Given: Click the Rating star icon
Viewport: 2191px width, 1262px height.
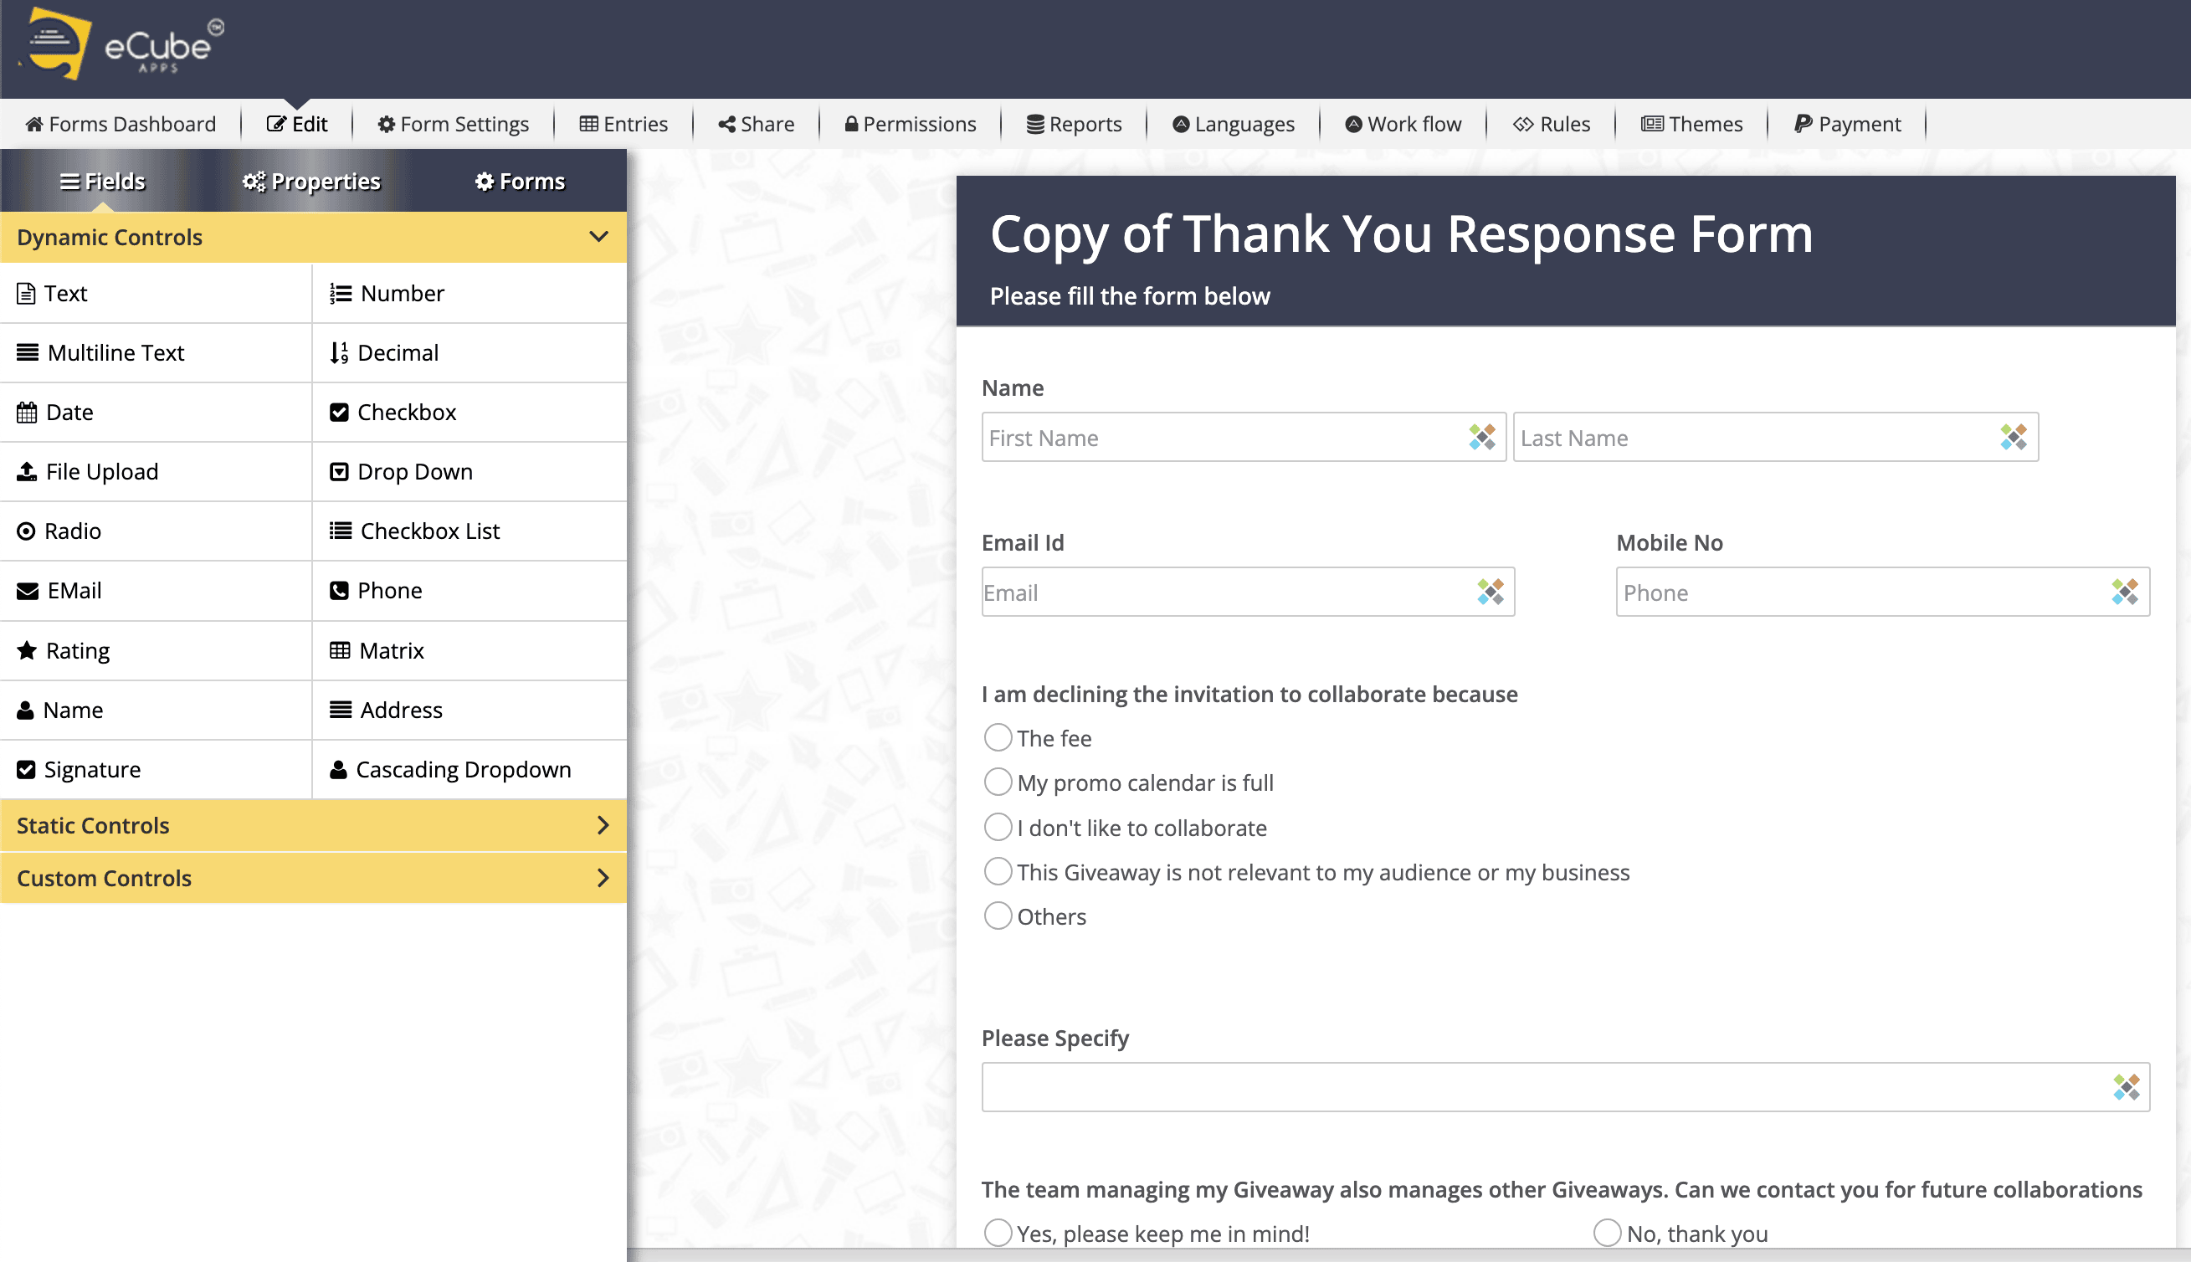Looking at the screenshot, I should pos(27,650).
